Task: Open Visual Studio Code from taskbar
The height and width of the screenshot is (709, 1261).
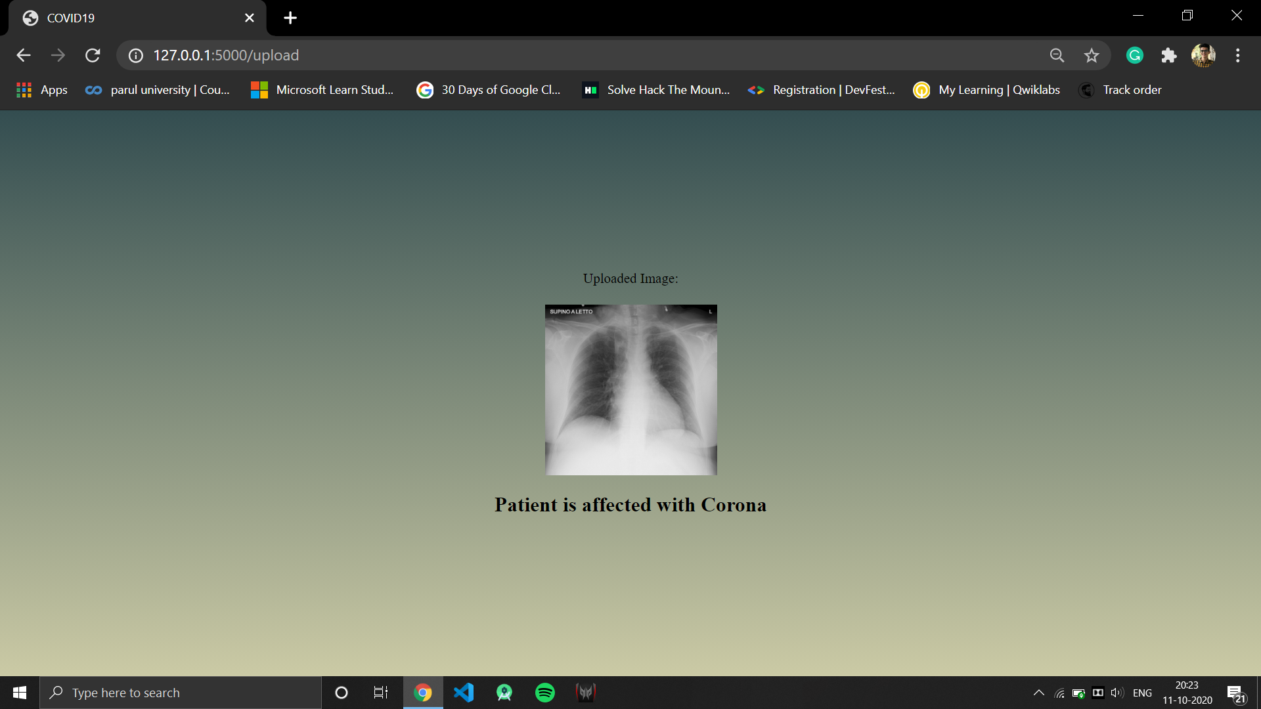Action: pyautogui.click(x=464, y=693)
